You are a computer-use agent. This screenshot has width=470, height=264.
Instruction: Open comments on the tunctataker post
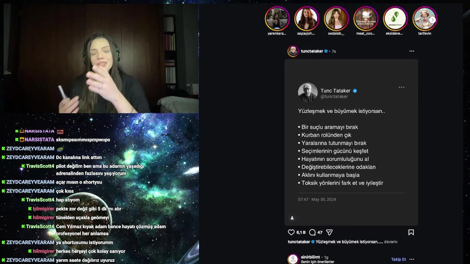point(312,232)
